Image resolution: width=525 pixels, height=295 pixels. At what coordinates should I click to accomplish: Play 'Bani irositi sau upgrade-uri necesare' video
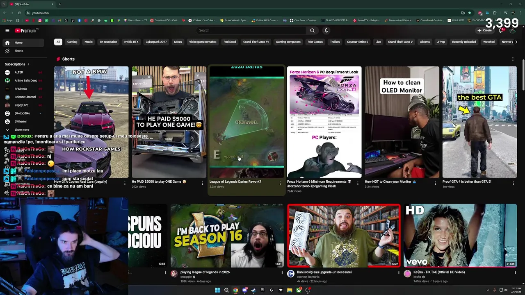(344, 236)
